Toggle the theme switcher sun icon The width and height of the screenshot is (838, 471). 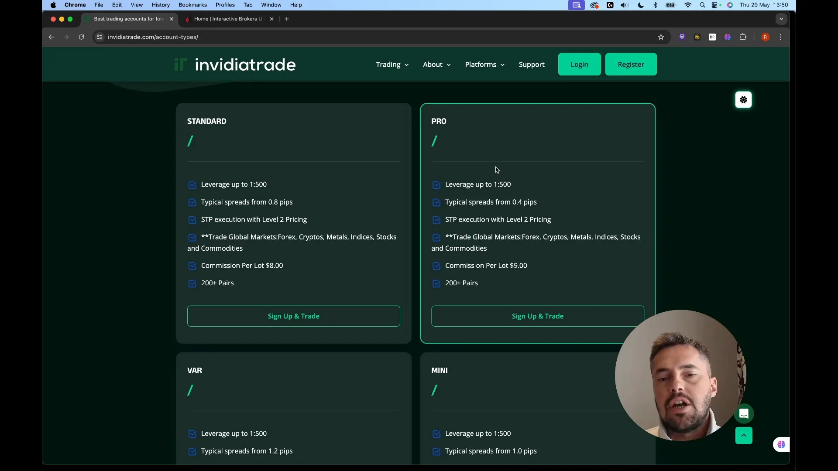(743, 100)
